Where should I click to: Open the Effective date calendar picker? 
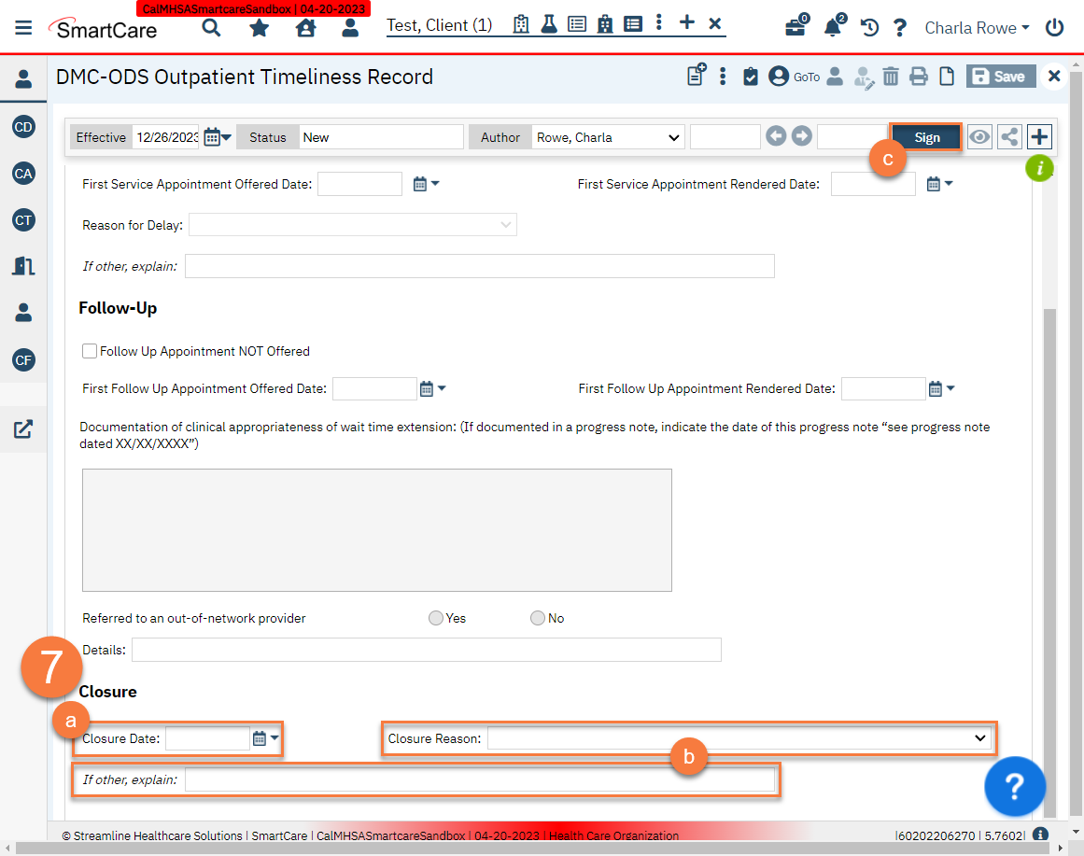click(213, 136)
